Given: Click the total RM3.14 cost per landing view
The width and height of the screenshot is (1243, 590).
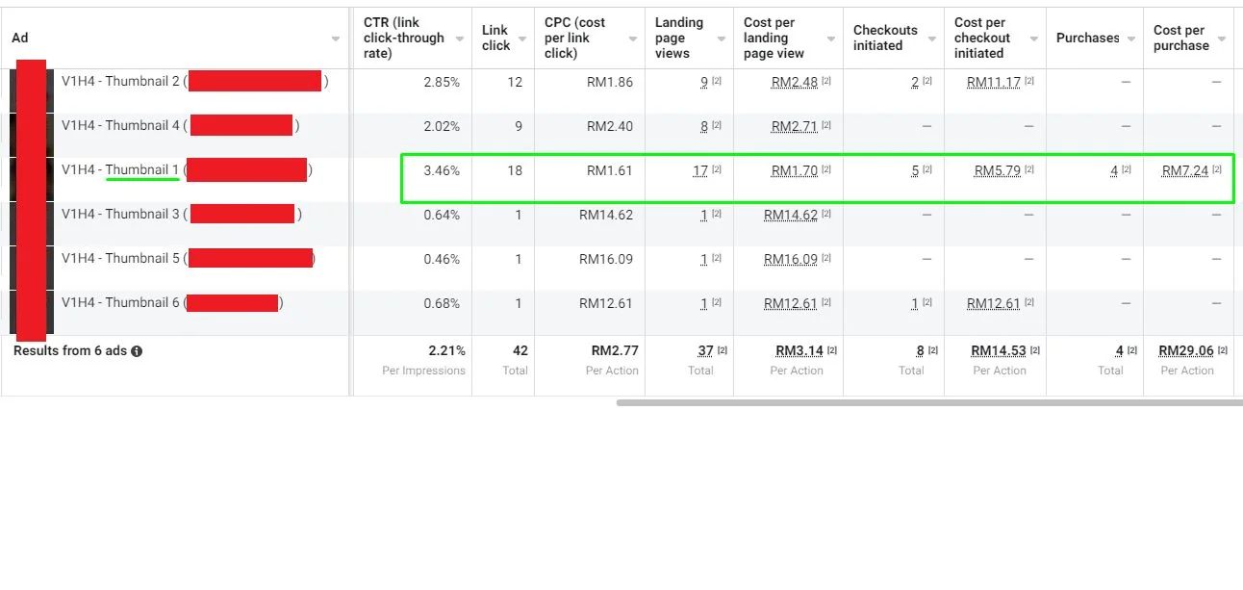Looking at the screenshot, I should tap(799, 350).
